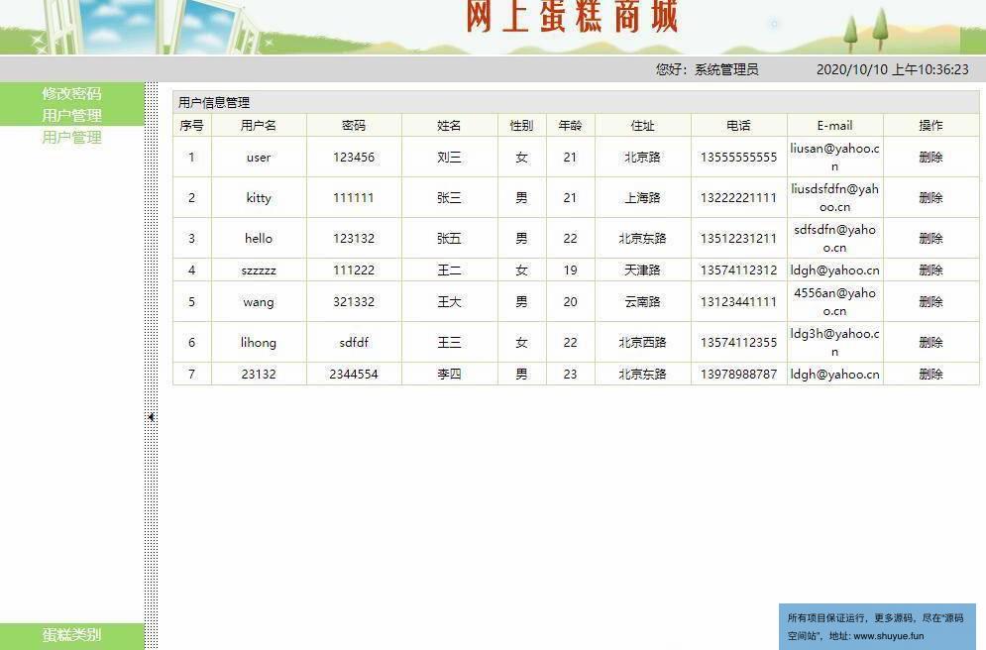Delete user 23132 from the table
This screenshot has height=650, width=986.
(x=930, y=375)
